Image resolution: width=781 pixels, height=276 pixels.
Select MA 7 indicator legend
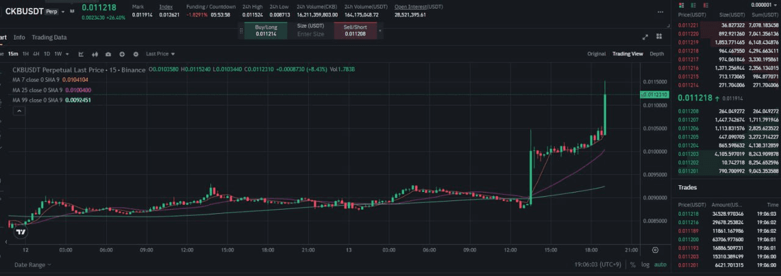[x=50, y=80]
